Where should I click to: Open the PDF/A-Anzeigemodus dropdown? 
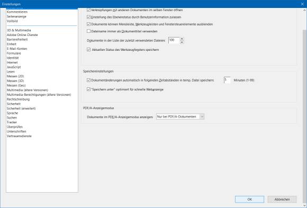pyautogui.click(x=180, y=117)
